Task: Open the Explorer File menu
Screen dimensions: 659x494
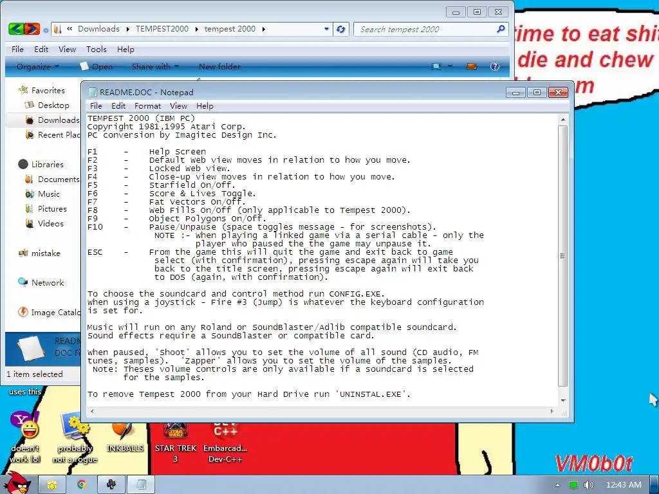Action: (17, 49)
